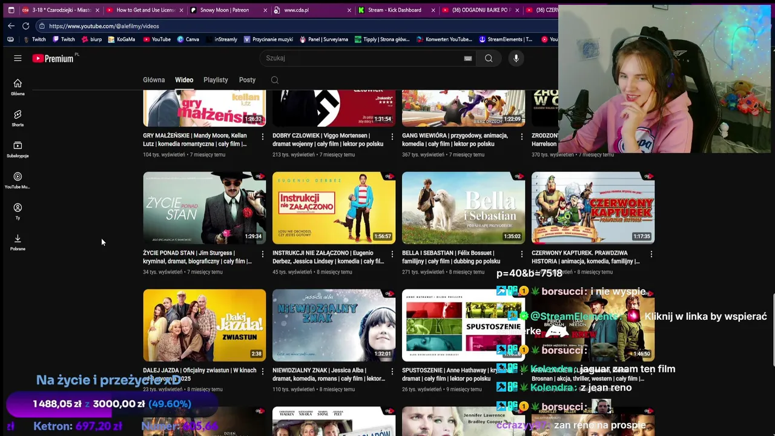Open options menu for DALEJ JAZDA video
Image resolution: width=775 pixels, height=436 pixels.
coord(262,372)
